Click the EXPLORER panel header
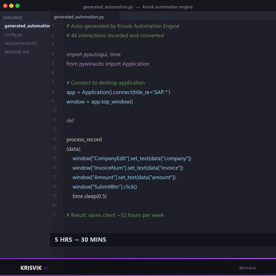 (12, 18)
